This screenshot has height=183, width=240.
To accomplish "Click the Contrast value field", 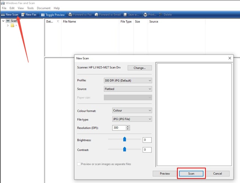I will pos(147,150).
